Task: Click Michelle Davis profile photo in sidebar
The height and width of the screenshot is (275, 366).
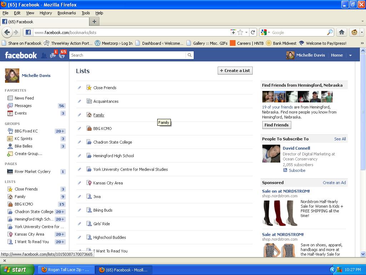Action: click(12, 76)
